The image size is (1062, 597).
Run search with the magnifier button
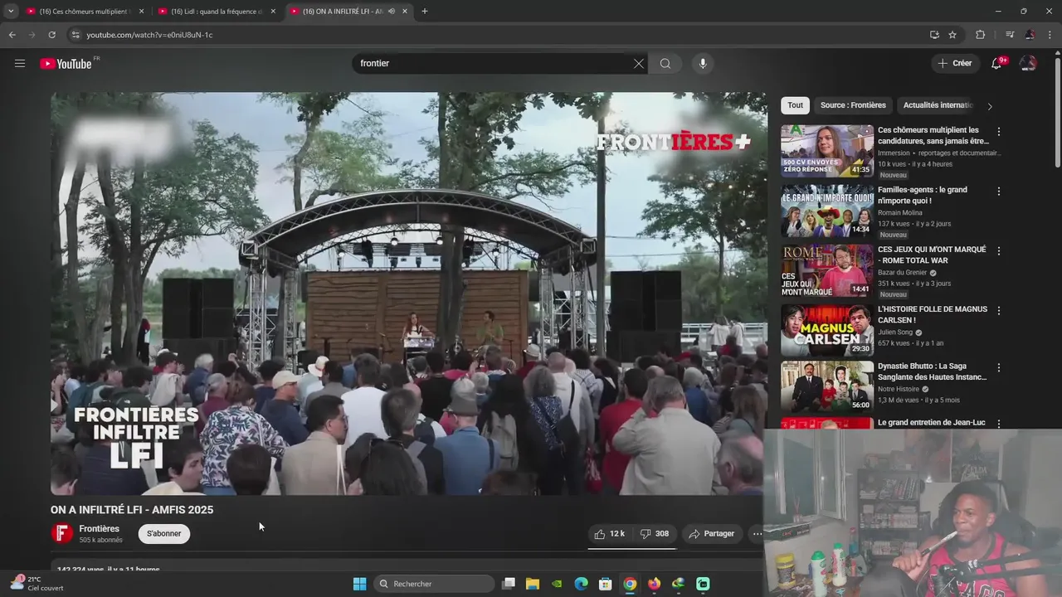(x=665, y=63)
